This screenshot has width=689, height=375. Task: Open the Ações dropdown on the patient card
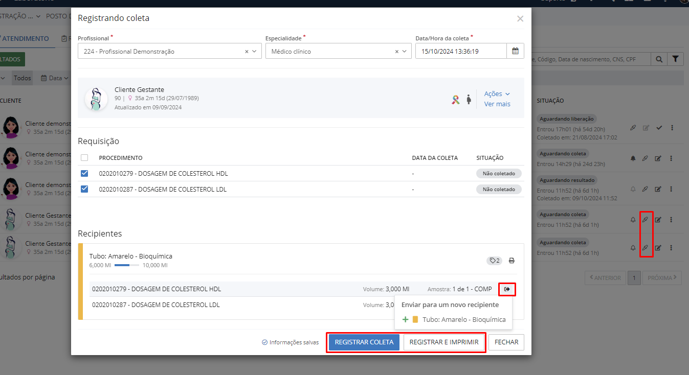497,94
